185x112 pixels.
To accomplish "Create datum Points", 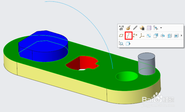I will [x=135, y=35].
